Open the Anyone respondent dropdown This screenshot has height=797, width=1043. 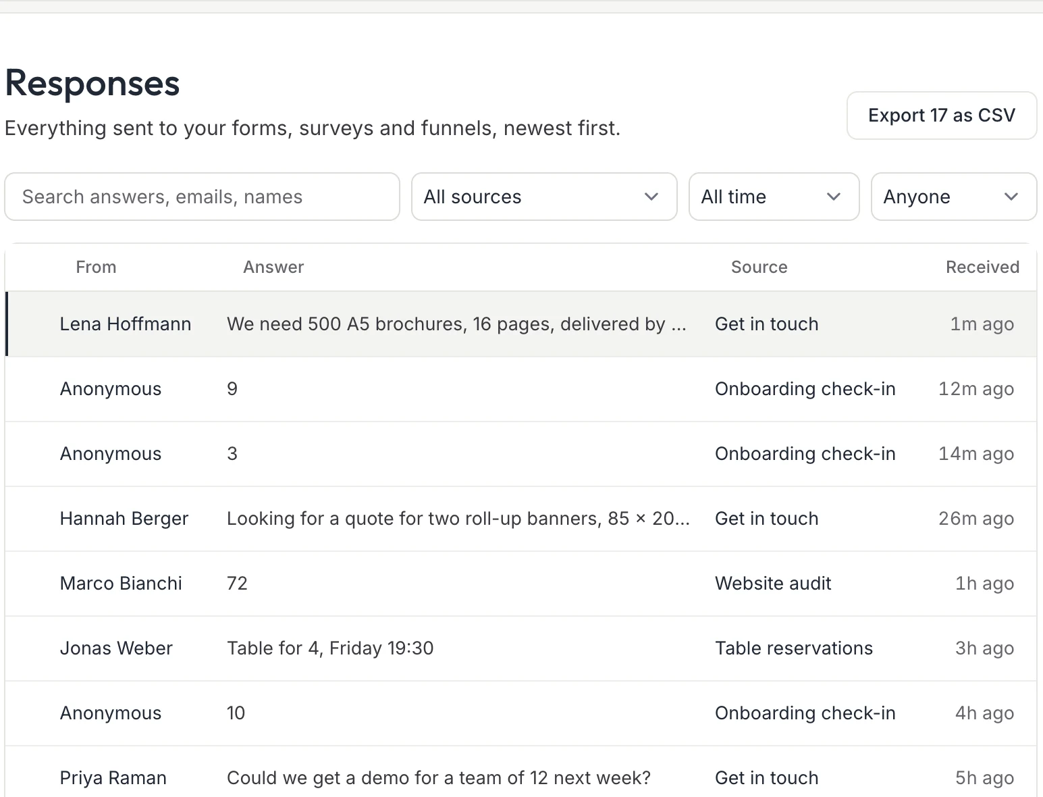coord(954,197)
